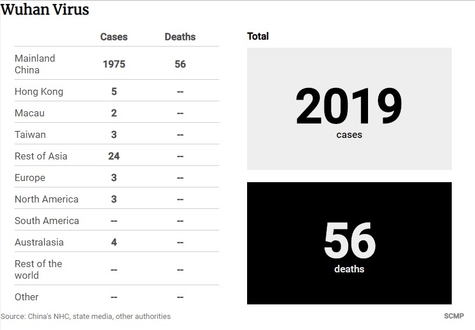Click Mainland China's 1975 cases value
This screenshot has height=330, width=475.
[x=114, y=64]
